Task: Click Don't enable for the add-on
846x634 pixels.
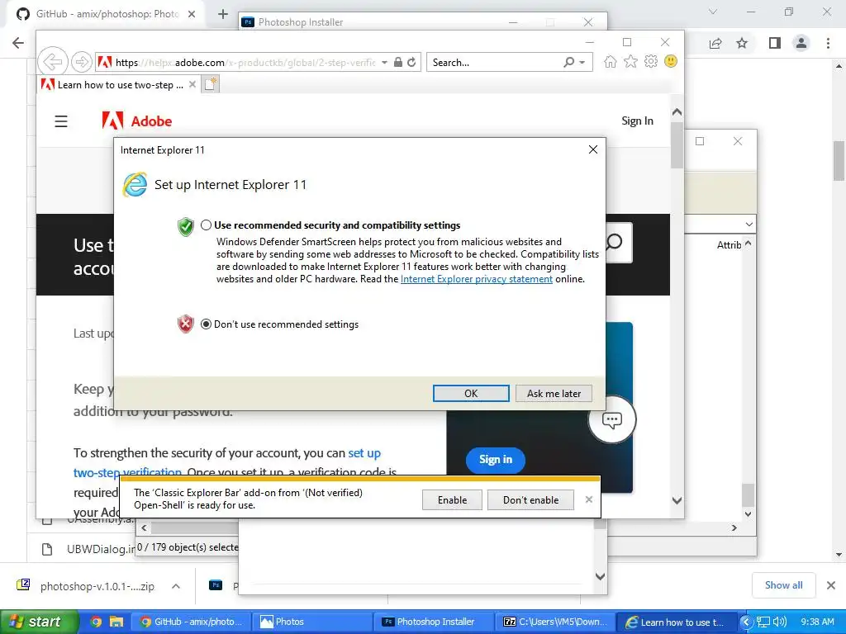Action: (x=530, y=499)
